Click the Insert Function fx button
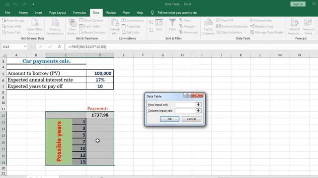Image resolution: width=318 pixels, height=178 pixels. click(59, 46)
